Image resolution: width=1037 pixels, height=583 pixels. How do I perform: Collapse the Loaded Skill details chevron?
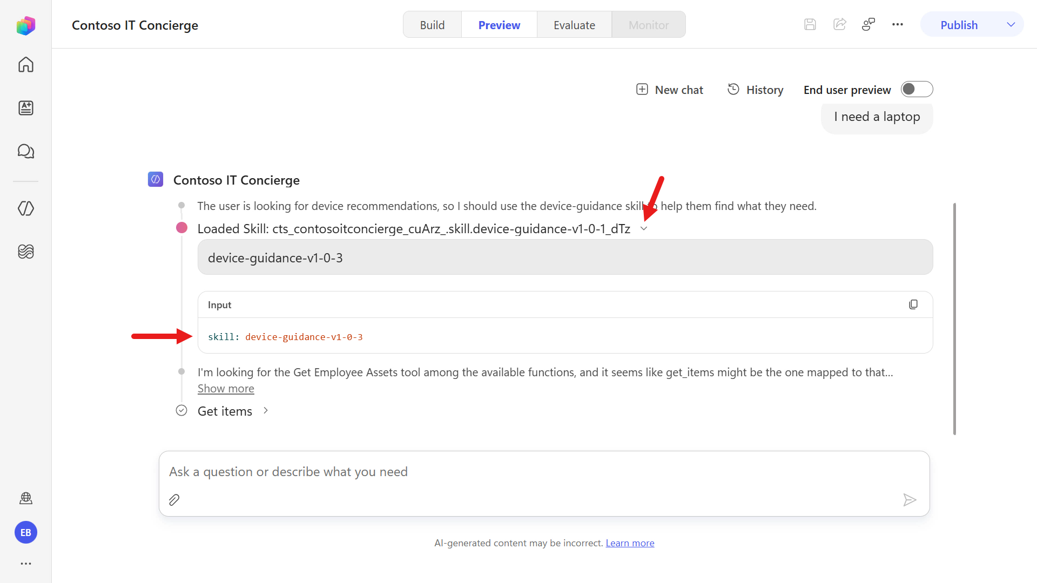tap(644, 229)
